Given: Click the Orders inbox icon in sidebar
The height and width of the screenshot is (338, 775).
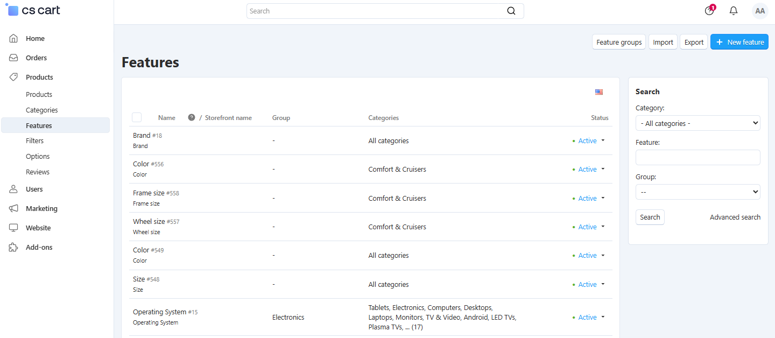Looking at the screenshot, I should 14,58.
